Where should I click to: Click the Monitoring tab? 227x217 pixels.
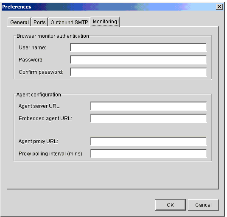105,22
